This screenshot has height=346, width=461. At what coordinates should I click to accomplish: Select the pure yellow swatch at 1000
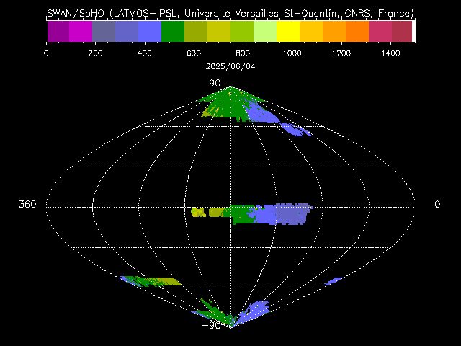288,31
